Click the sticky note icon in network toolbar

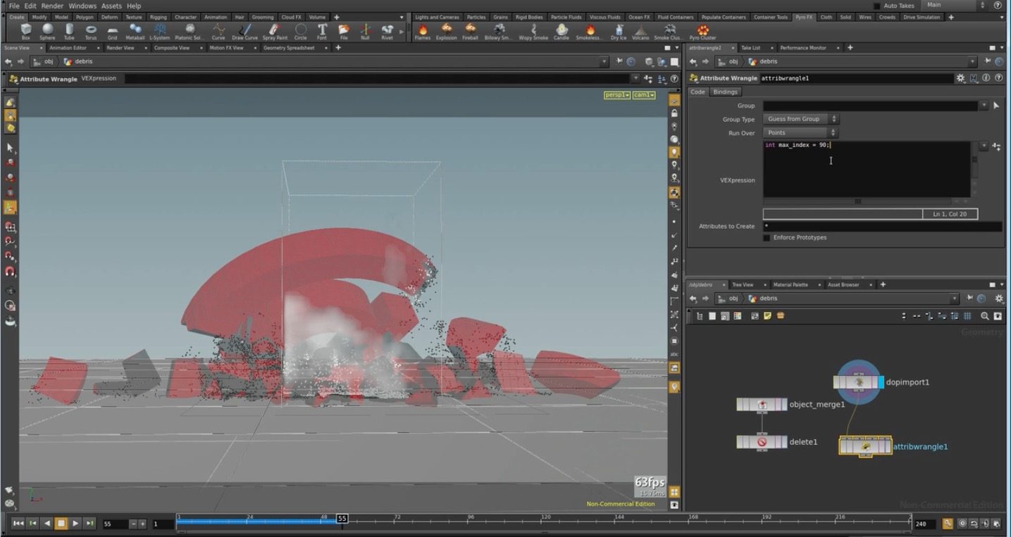click(x=768, y=317)
